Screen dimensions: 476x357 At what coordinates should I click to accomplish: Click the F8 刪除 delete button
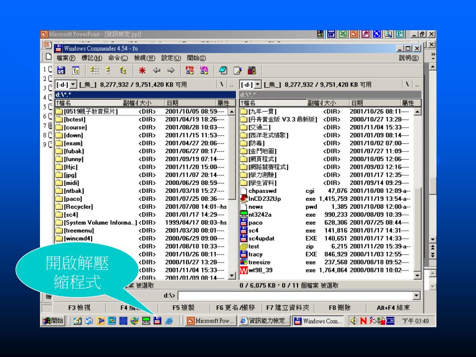340,308
